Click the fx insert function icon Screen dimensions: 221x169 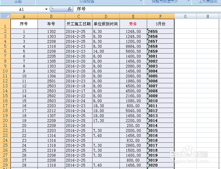pos(69,9)
